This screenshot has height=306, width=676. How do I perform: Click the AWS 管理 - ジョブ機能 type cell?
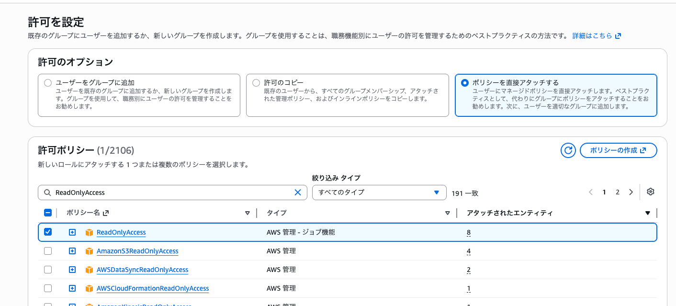pos(301,232)
